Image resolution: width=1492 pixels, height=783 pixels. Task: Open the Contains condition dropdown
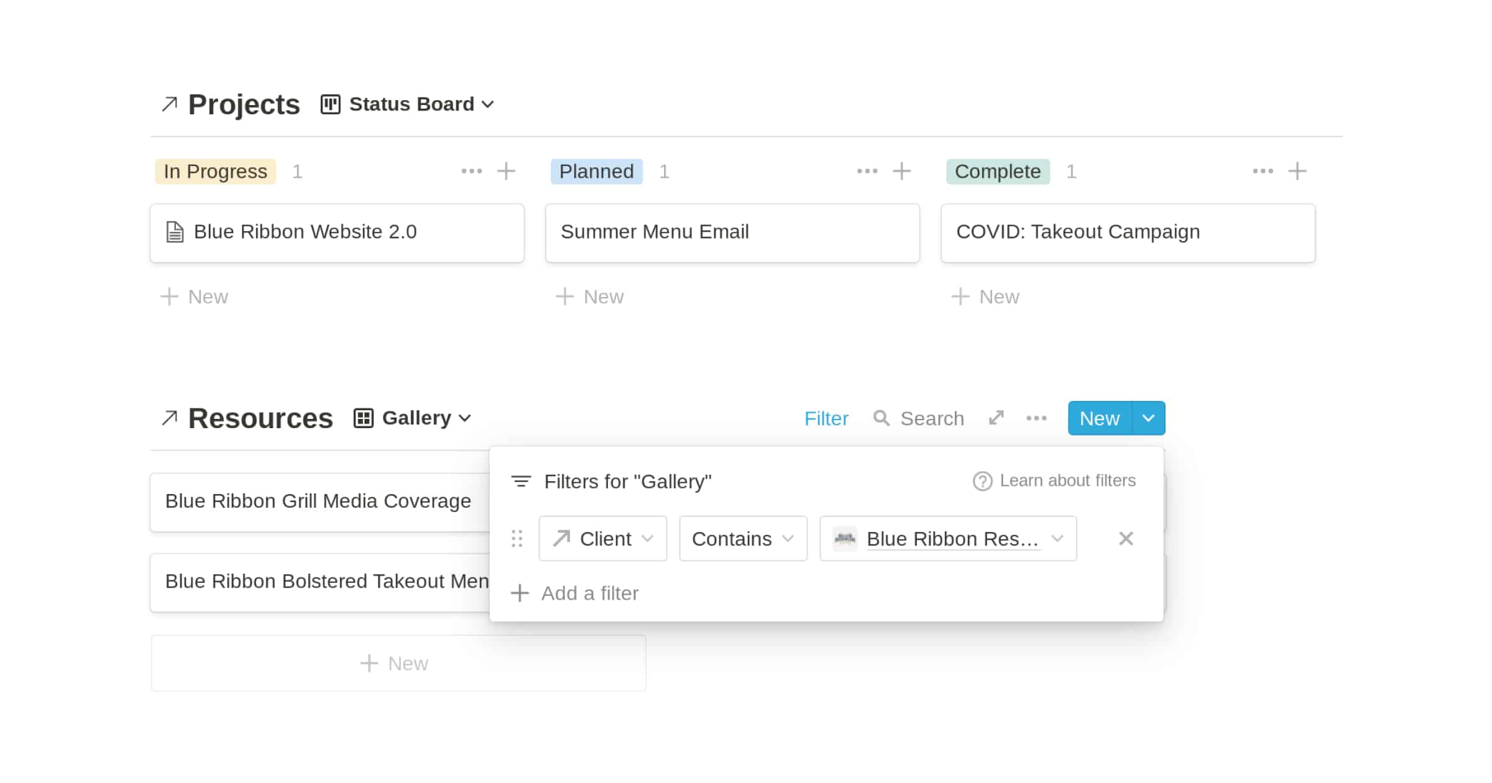coord(742,538)
